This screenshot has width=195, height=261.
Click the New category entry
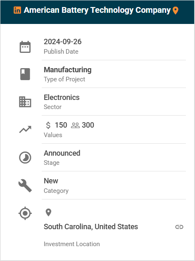point(51,181)
